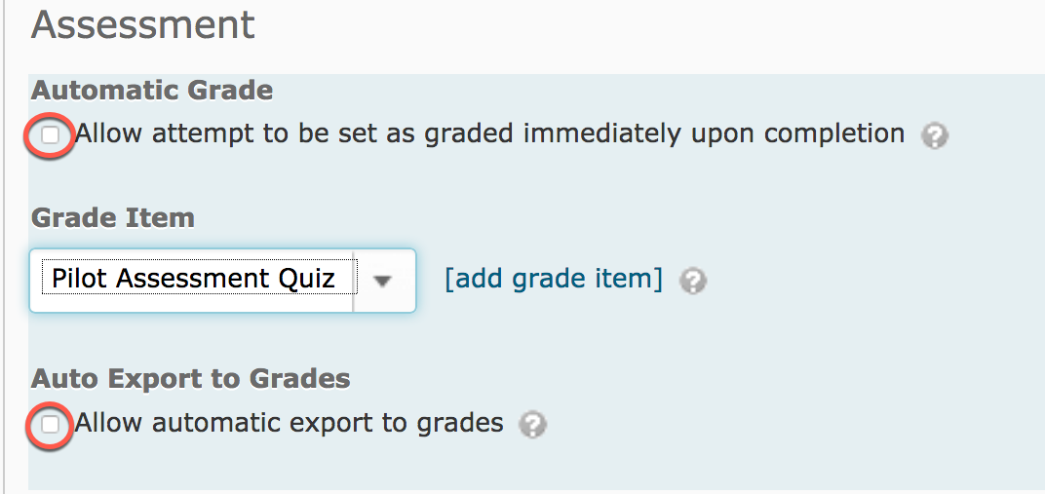The width and height of the screenshot is (1045, 494).
Task: Click the Auto Export to Grades heading
Action: point(191,378)
